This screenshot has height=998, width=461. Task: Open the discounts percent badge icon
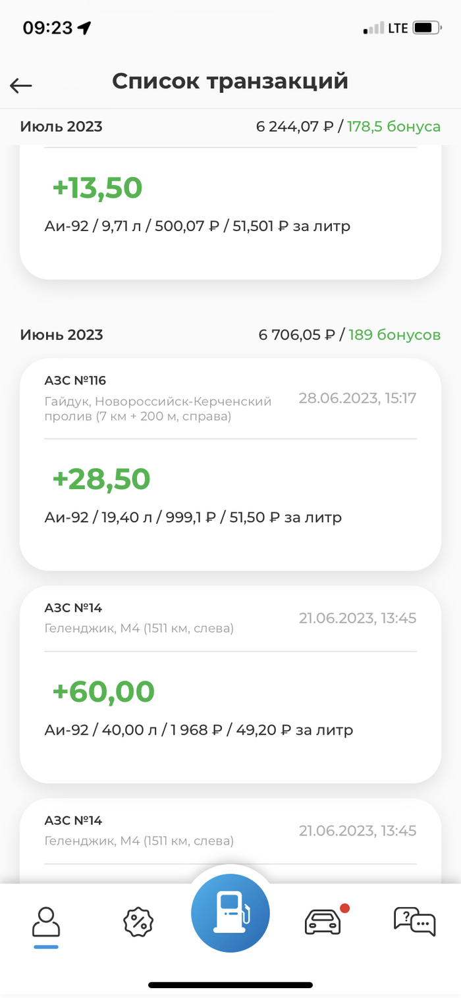pyautogui.click(x=138, y=922)
